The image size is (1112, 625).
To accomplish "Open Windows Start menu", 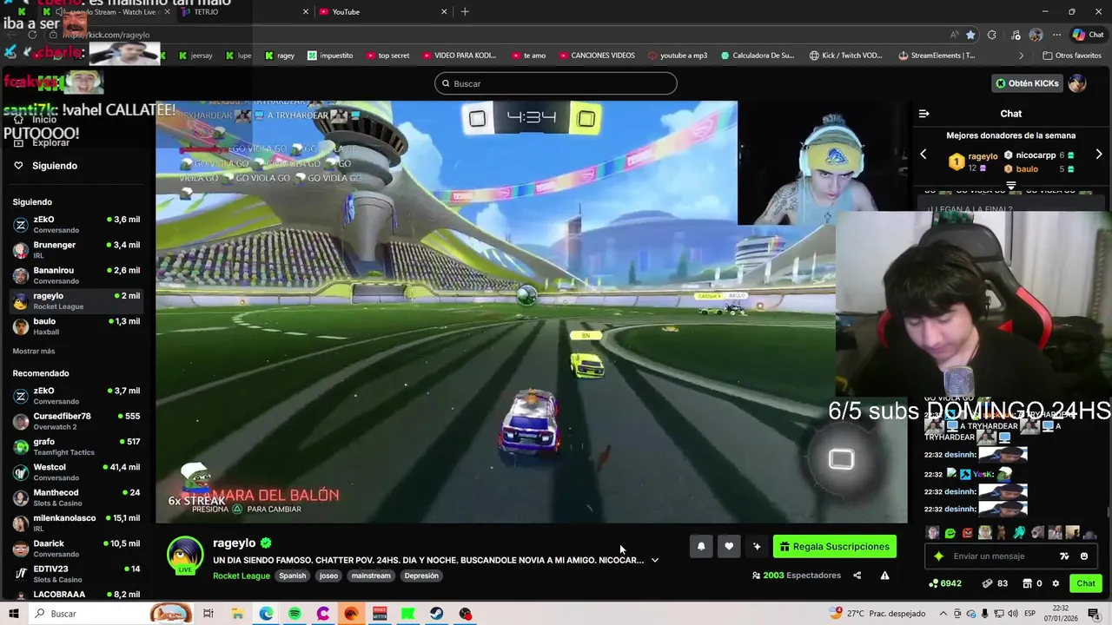I will click(14, 614).
